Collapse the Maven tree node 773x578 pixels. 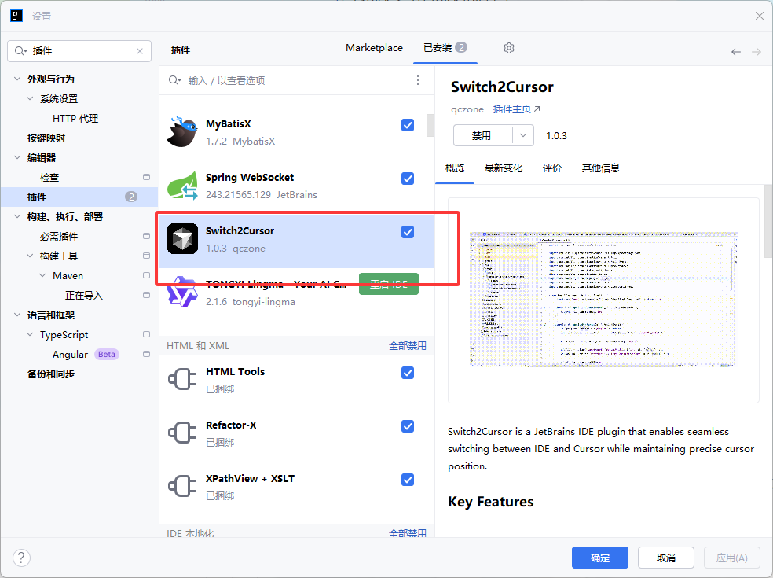click(x=43, y=275)
